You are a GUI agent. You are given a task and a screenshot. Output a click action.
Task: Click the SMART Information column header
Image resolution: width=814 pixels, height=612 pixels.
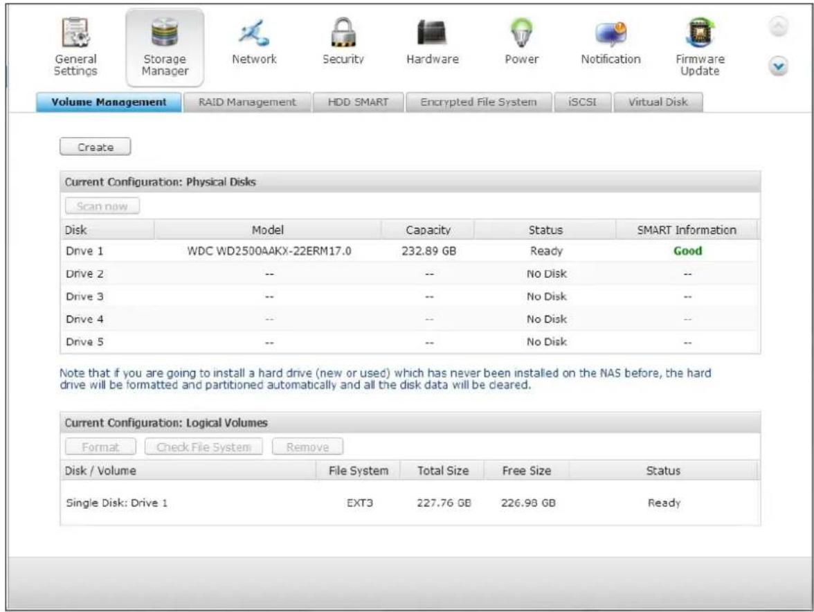point(687,230)
